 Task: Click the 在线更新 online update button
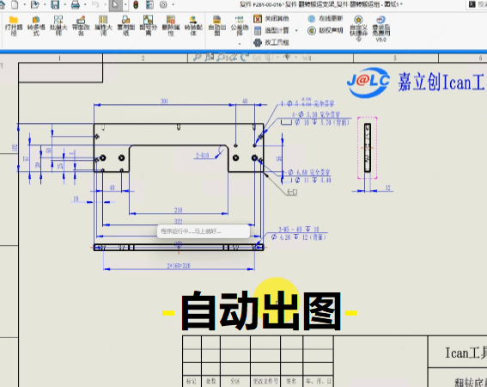coord(326,19)
